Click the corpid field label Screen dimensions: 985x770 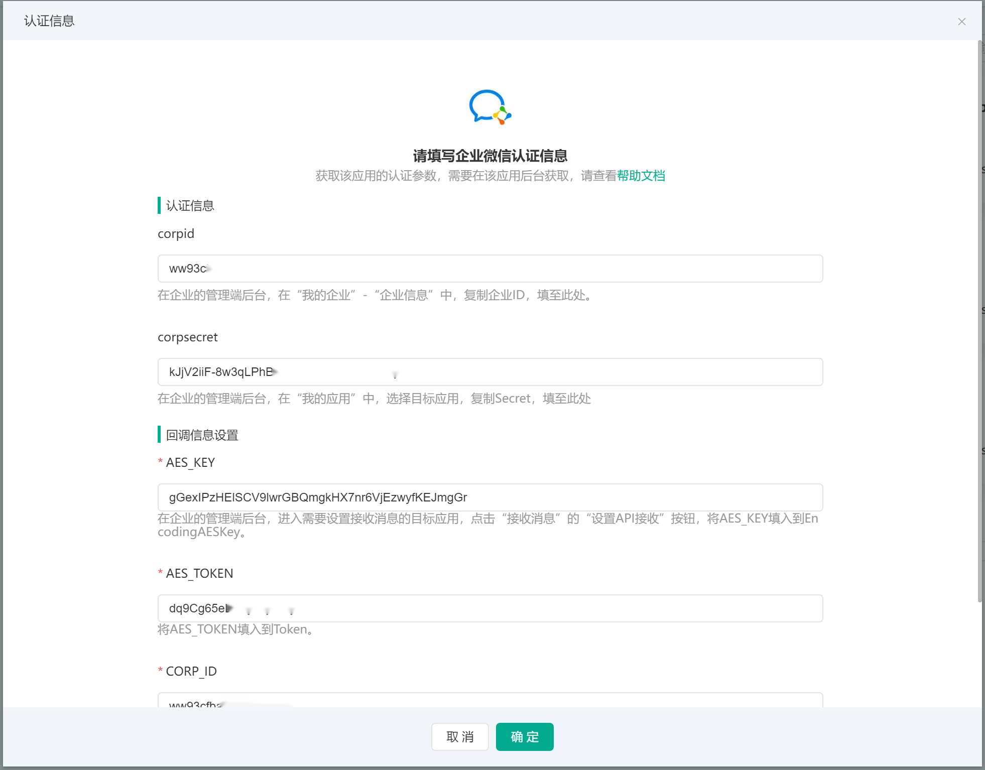pyautogui.click(x=176, y=234)
